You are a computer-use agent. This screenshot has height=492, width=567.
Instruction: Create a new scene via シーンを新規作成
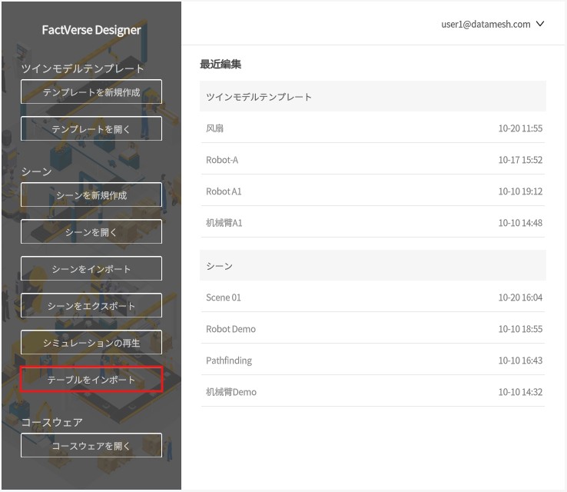point(91,195)
